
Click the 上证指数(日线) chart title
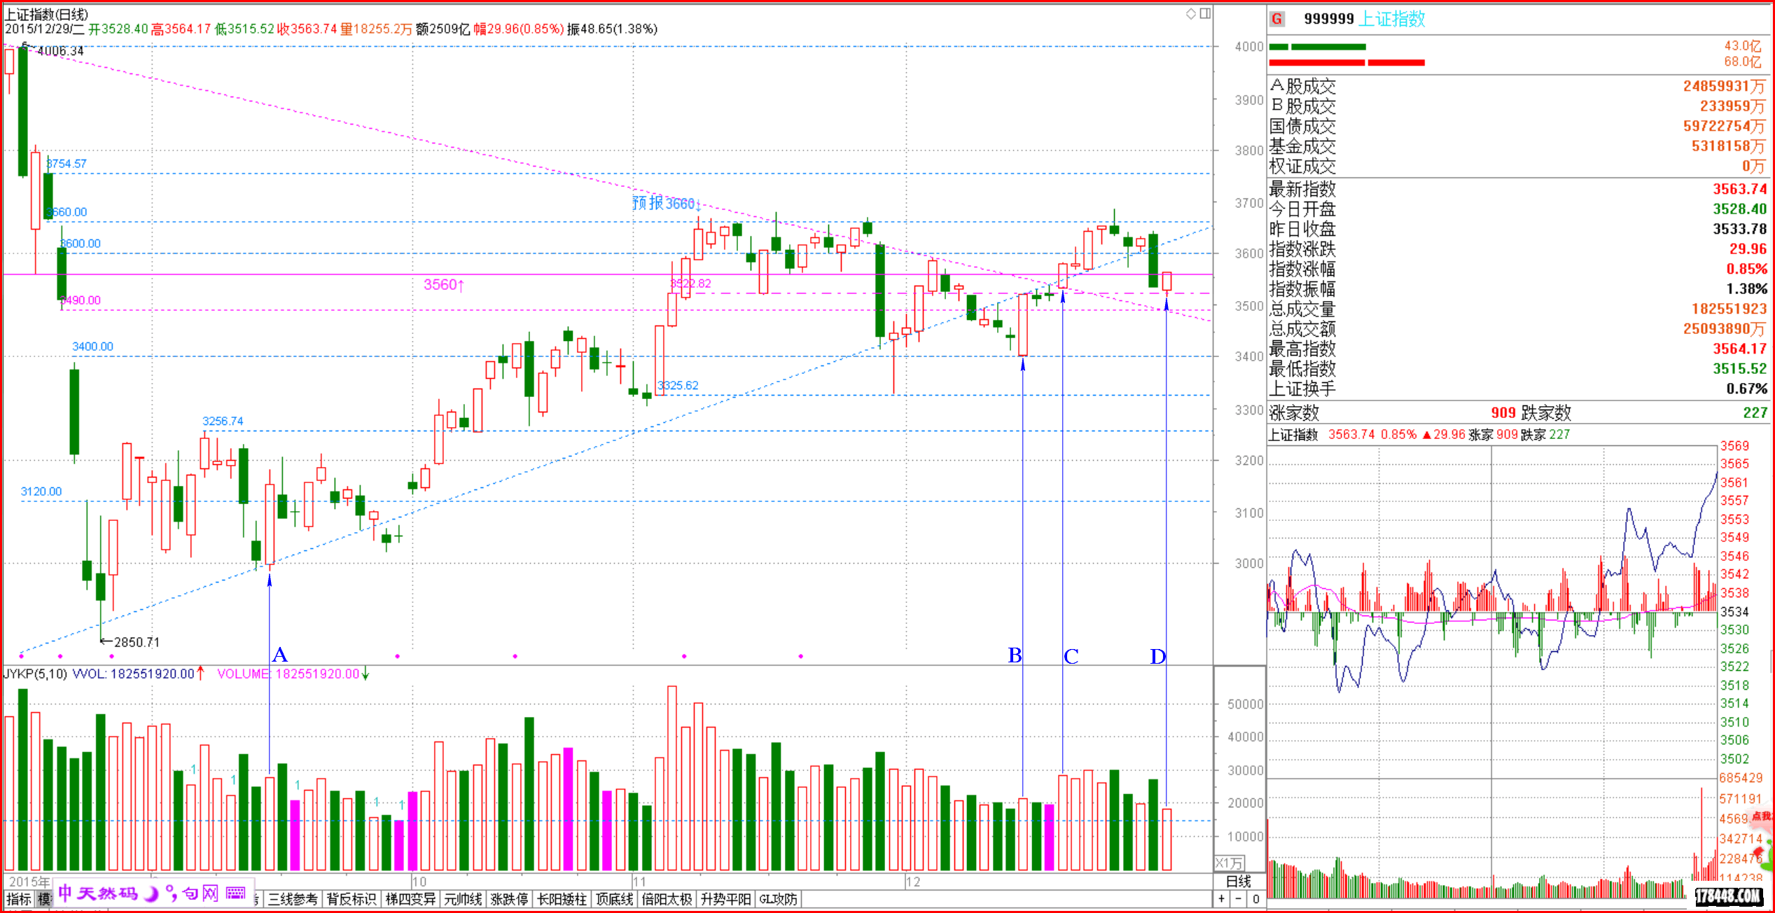tap(47, 14)
